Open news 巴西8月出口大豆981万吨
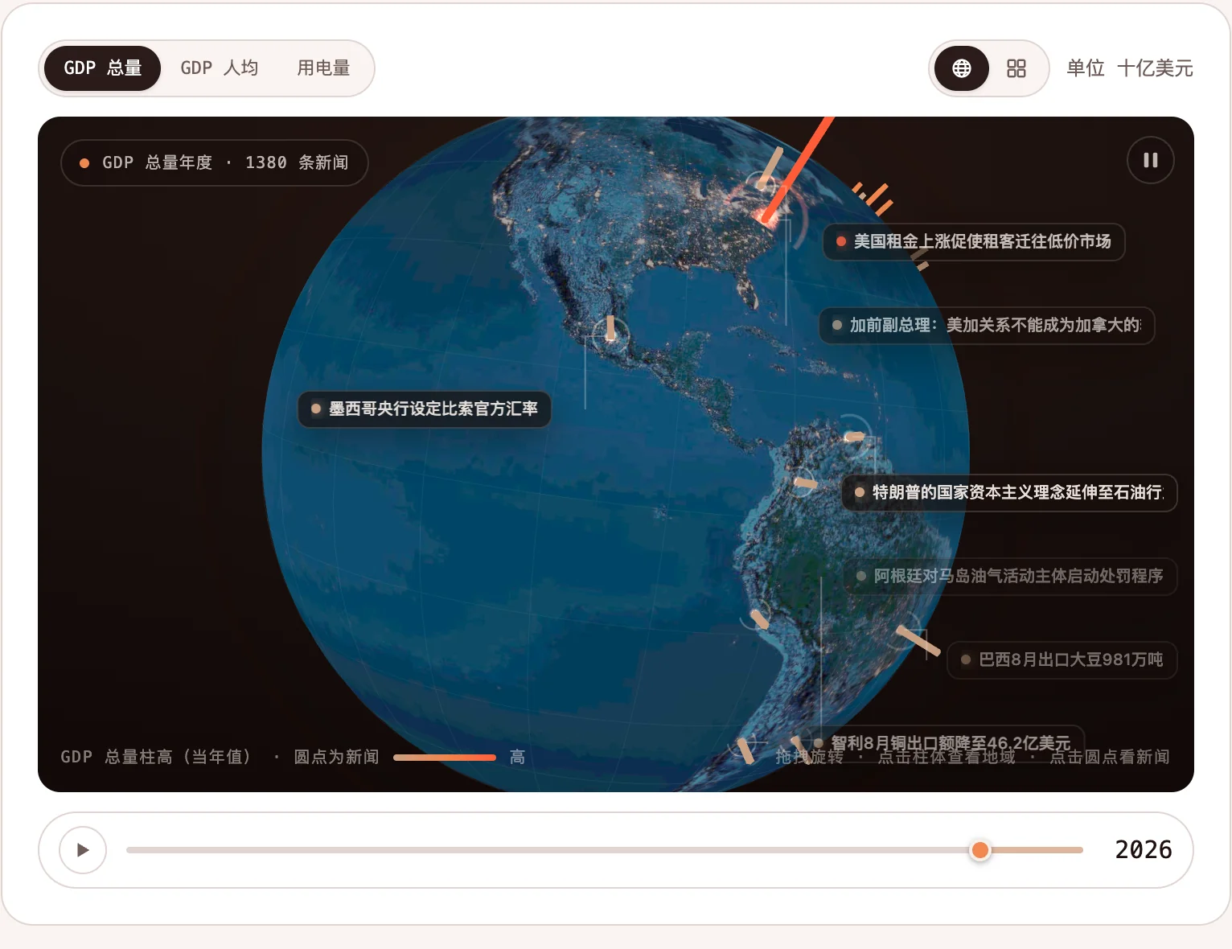This screenshot has width=1232, height=949. coord(1062,660)
